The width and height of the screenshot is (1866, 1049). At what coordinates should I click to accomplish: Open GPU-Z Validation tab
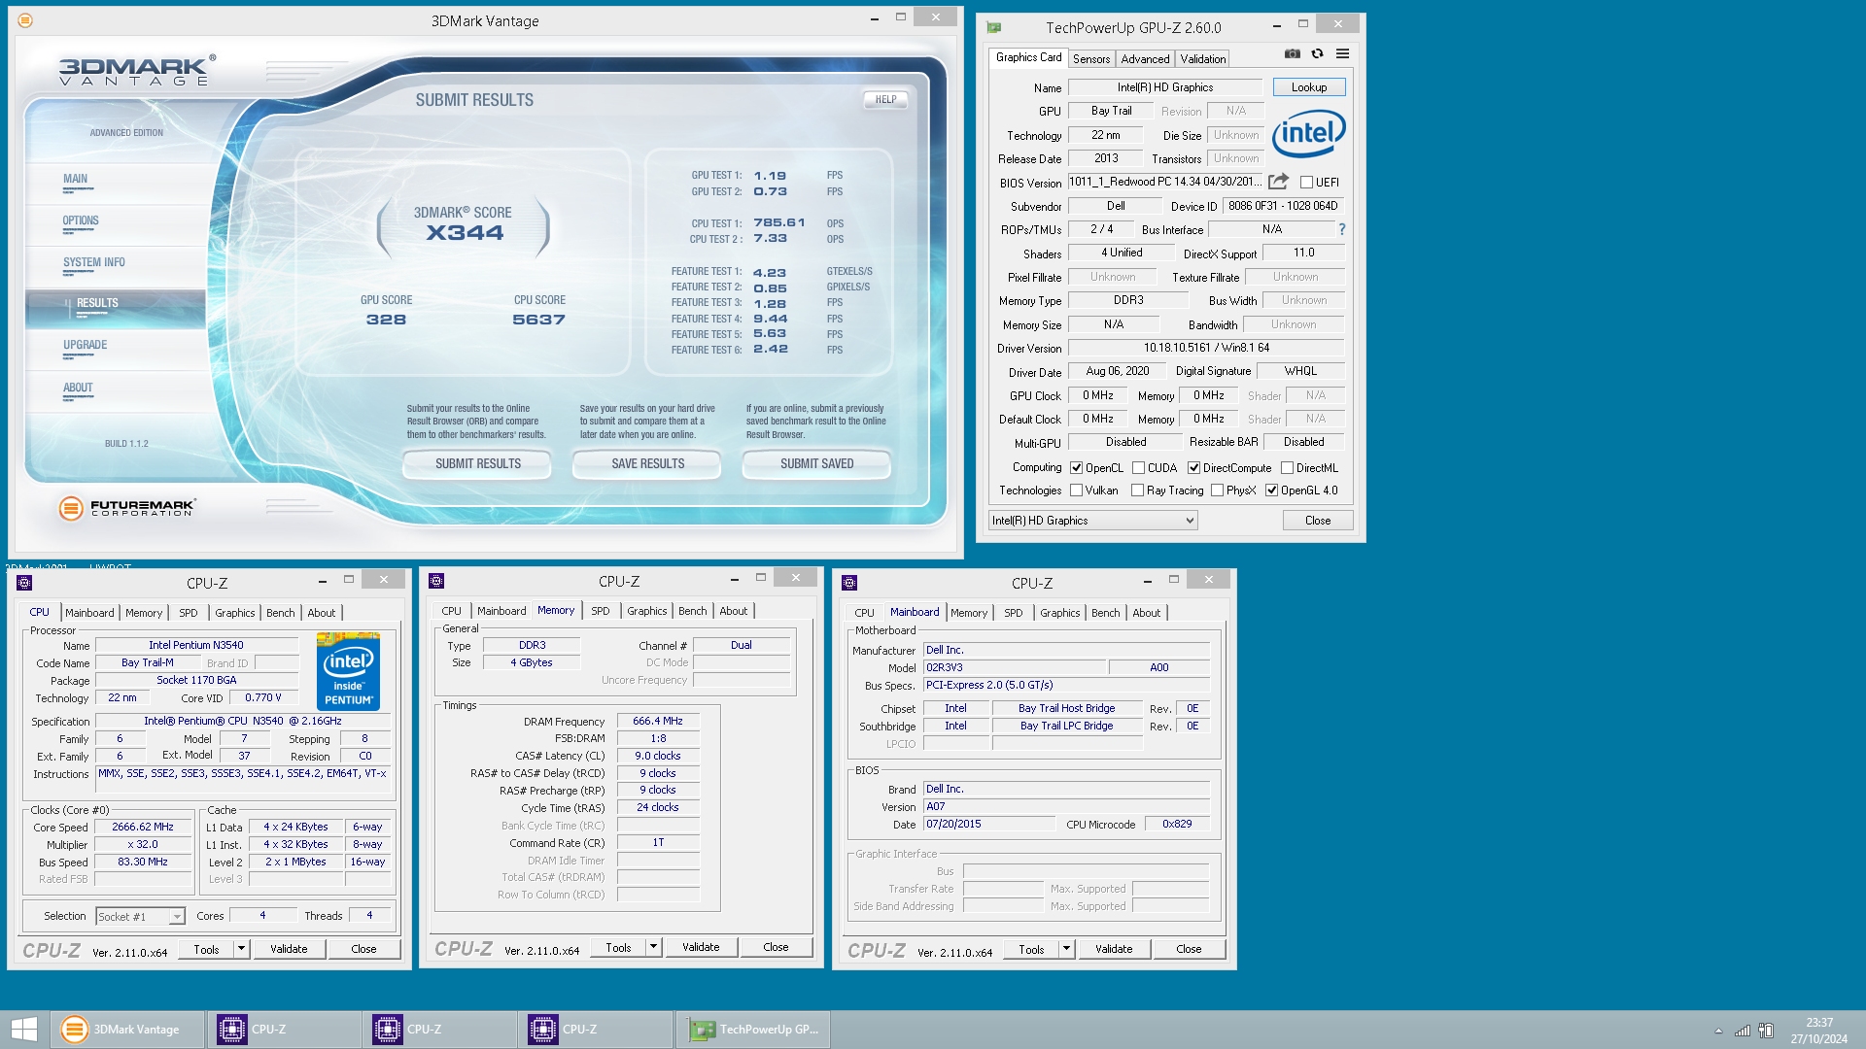pos(1202,59)
